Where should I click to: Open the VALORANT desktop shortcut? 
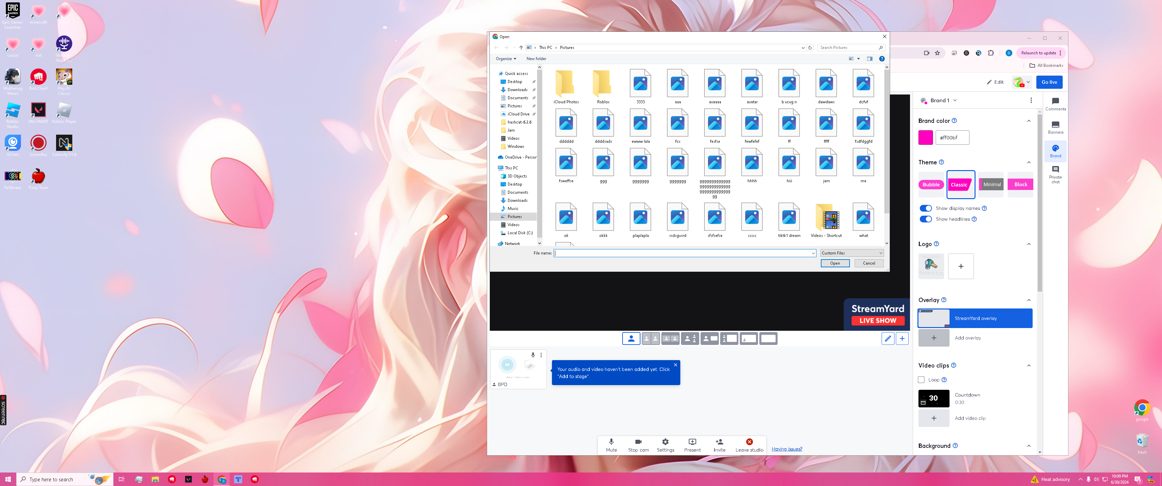tap(39, 113)
